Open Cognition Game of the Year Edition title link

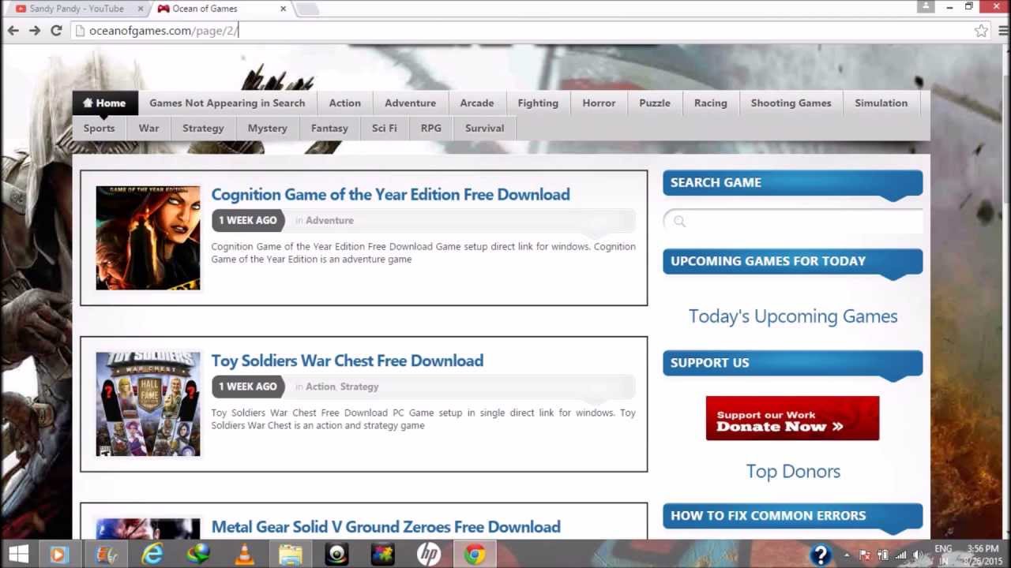tap(390, 195)
